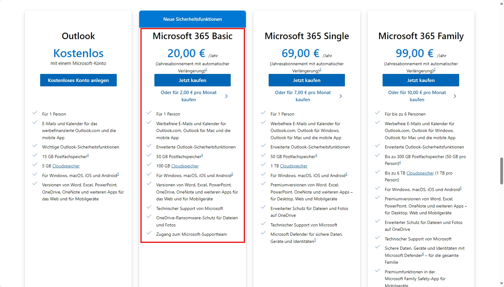Open 'Oder für 2,00 € pro Monat kaufen' link

click(189, 96)
